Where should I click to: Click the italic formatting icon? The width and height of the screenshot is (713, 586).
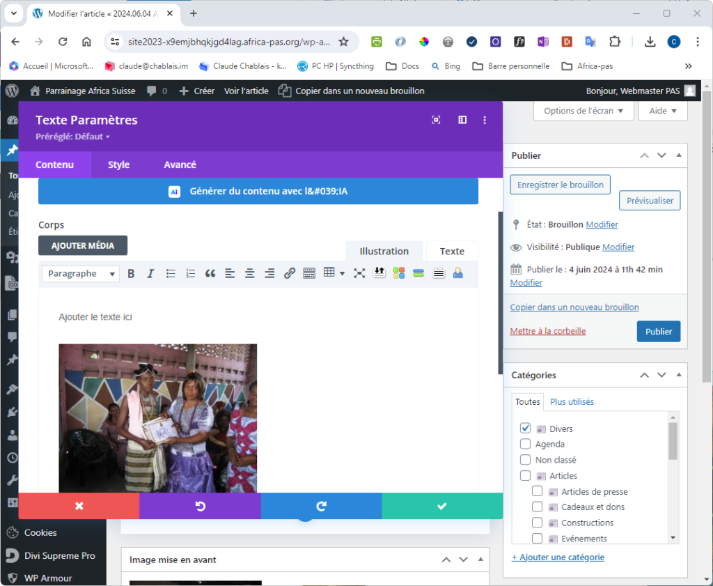[150, 274]
